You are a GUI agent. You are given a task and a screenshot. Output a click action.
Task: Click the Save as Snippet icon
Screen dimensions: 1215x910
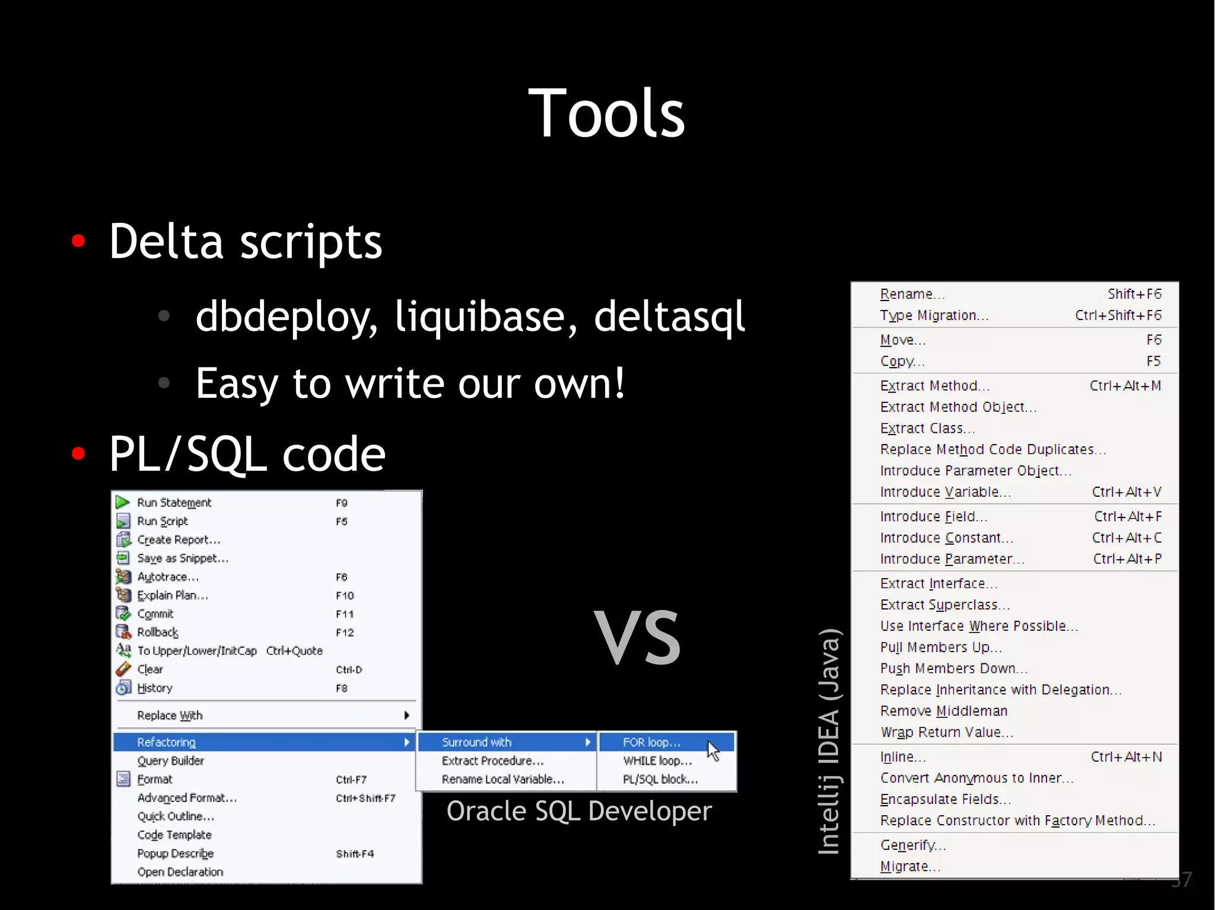(123, 558)
